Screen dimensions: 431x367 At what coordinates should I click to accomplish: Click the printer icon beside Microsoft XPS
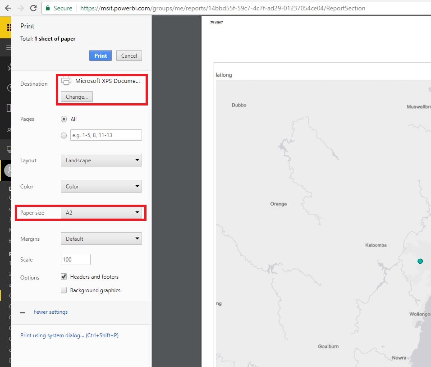[66, 81]
